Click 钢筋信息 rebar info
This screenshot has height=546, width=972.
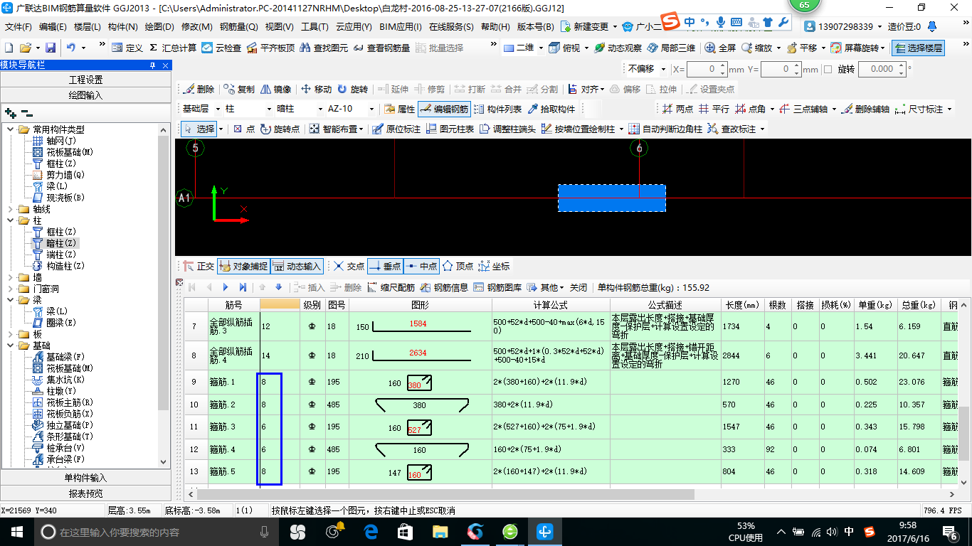(444, 287)
